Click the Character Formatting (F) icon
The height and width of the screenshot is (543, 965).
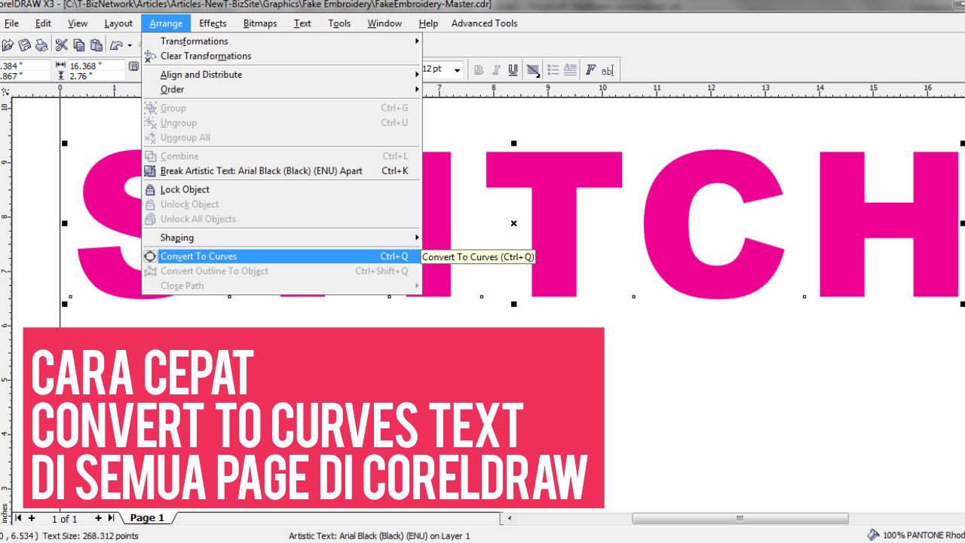(590, 69)
